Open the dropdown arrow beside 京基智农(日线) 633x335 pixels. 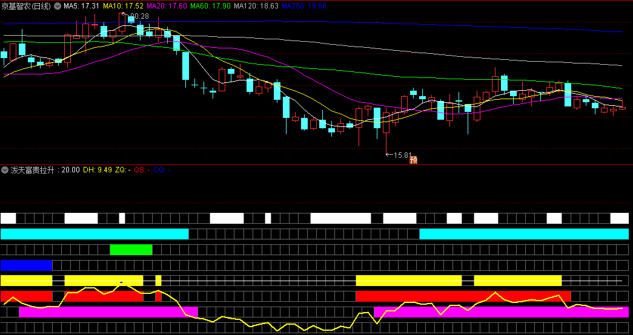pos(58,6)
